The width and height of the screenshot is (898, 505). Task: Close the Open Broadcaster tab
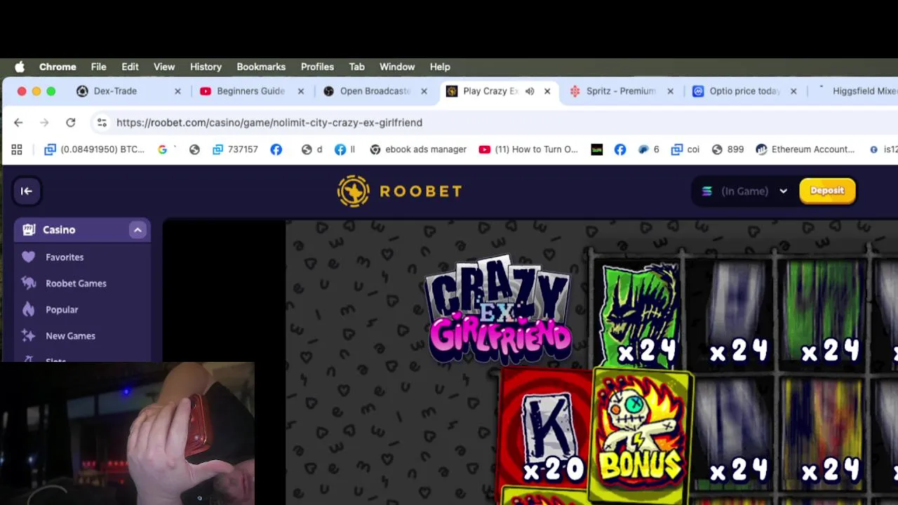pyautogui.click(x=424, y=91)
